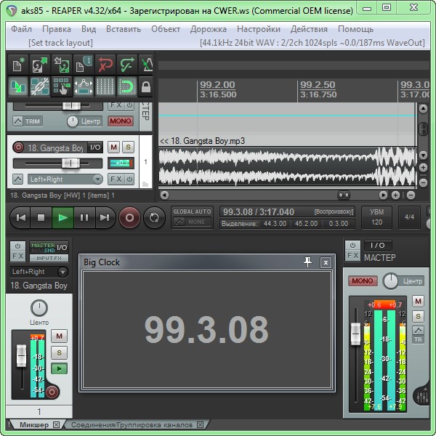The image size is (436, 436).
Task: Toggle ripple editing icon with hand
Action: (x=62, y=86)
